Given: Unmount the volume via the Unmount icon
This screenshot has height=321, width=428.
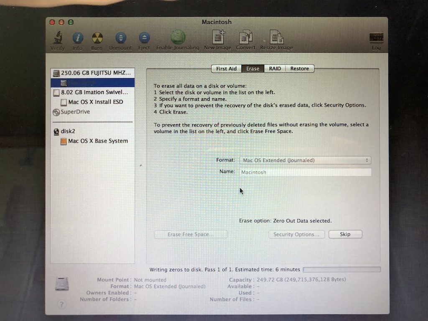Looking at the screenshot, I should pyautogui.click(x=120, y=38).
